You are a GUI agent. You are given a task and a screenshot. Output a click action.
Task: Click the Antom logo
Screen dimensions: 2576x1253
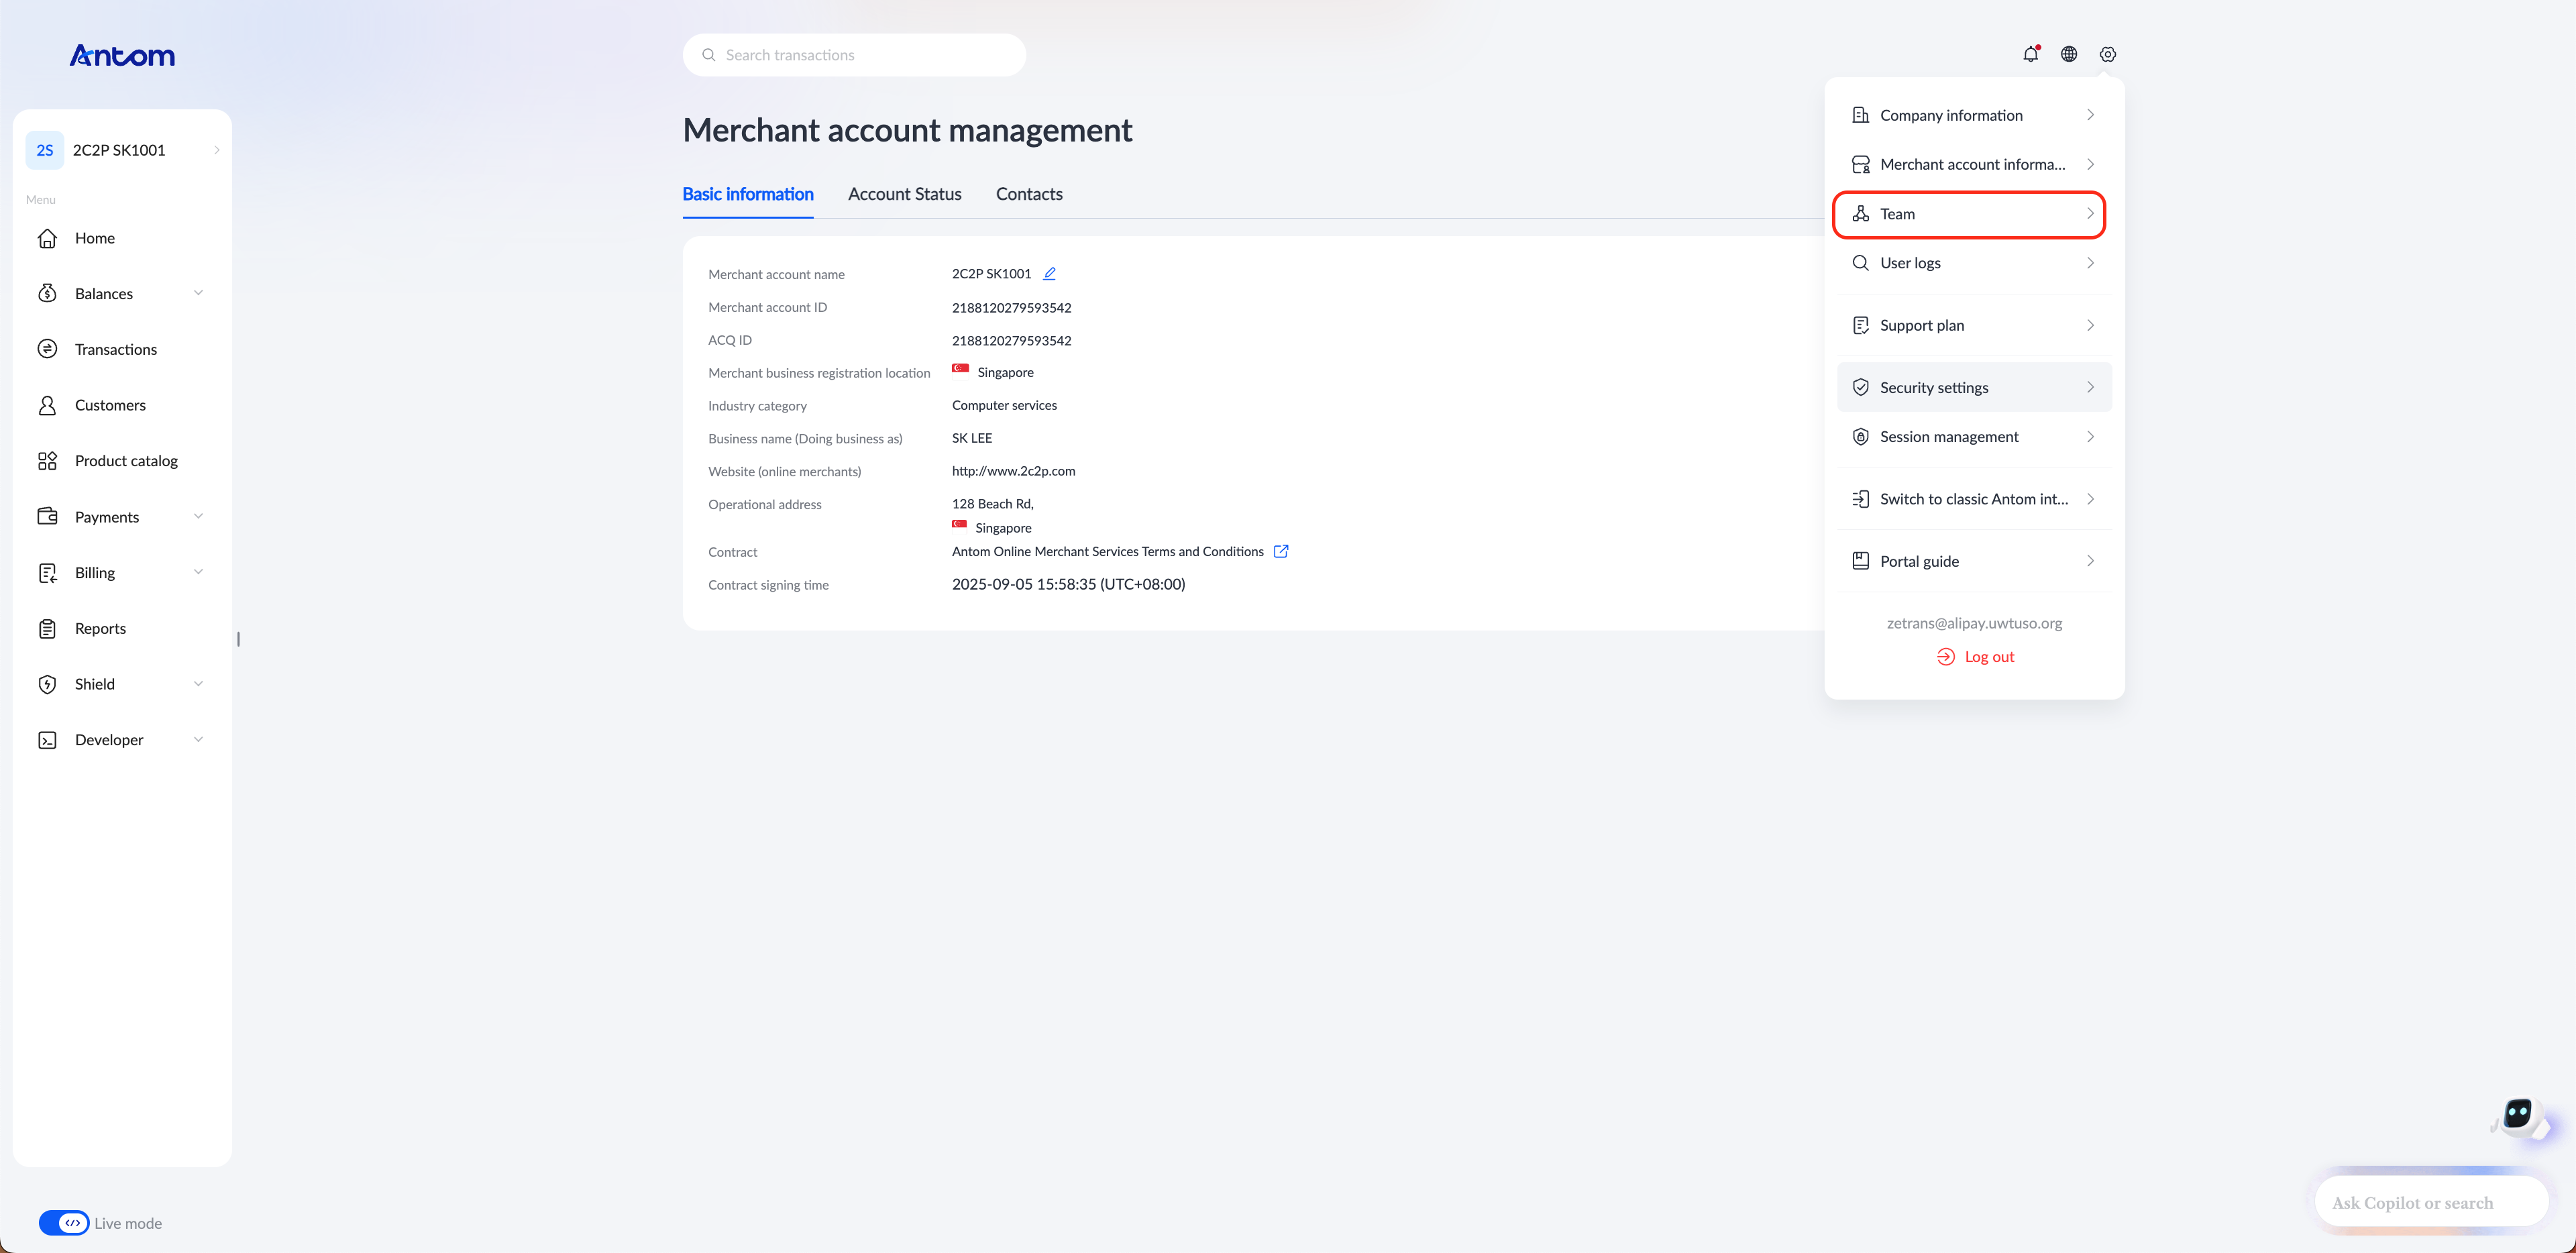coord(122,55)
